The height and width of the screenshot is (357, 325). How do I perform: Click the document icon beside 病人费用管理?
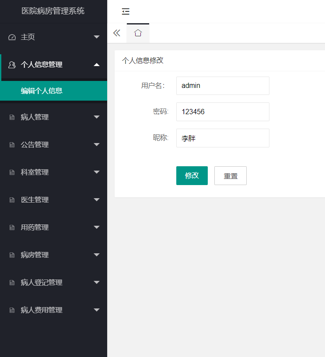pos(12,310)
